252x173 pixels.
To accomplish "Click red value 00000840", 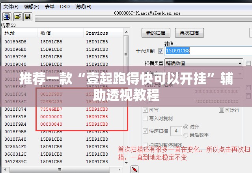I will 51,124.
